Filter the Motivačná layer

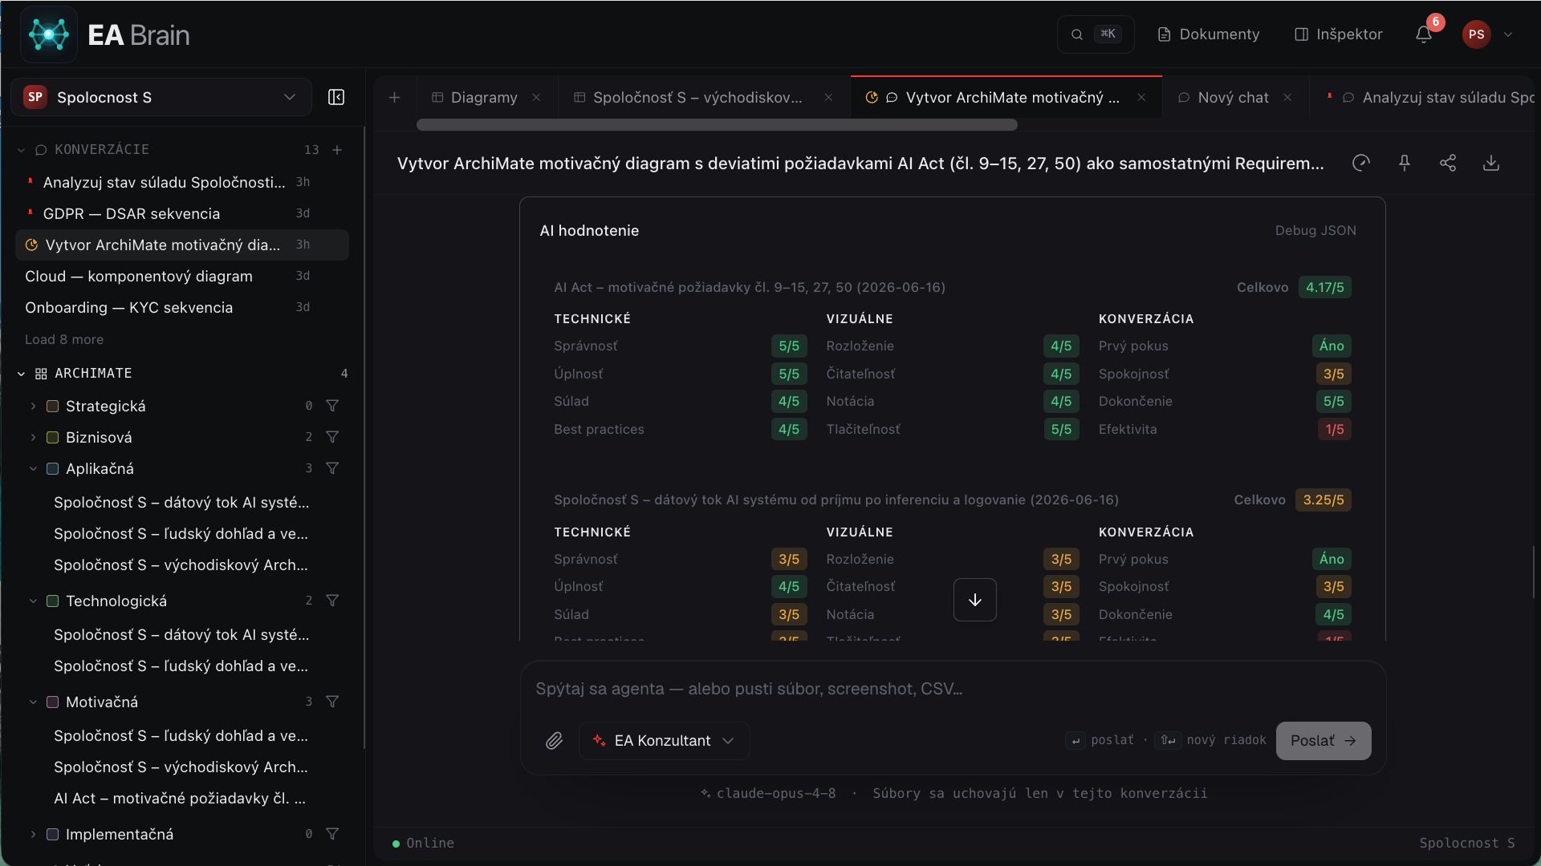click(332, 702)
